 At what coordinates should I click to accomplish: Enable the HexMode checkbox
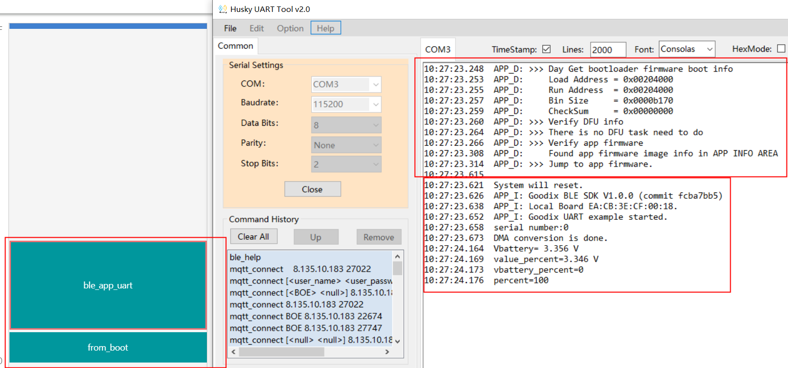click(x=781, y=49)
